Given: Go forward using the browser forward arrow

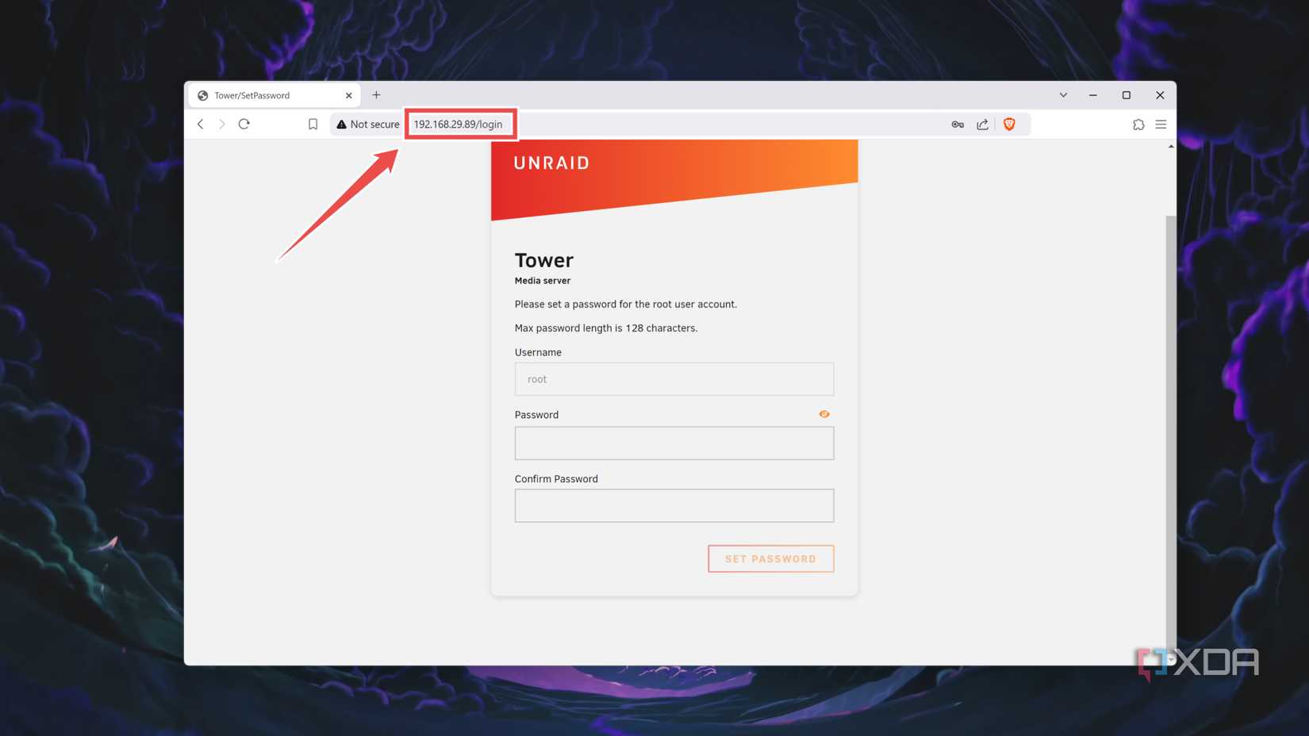Looking at the screenshot, I should [222, 124].
